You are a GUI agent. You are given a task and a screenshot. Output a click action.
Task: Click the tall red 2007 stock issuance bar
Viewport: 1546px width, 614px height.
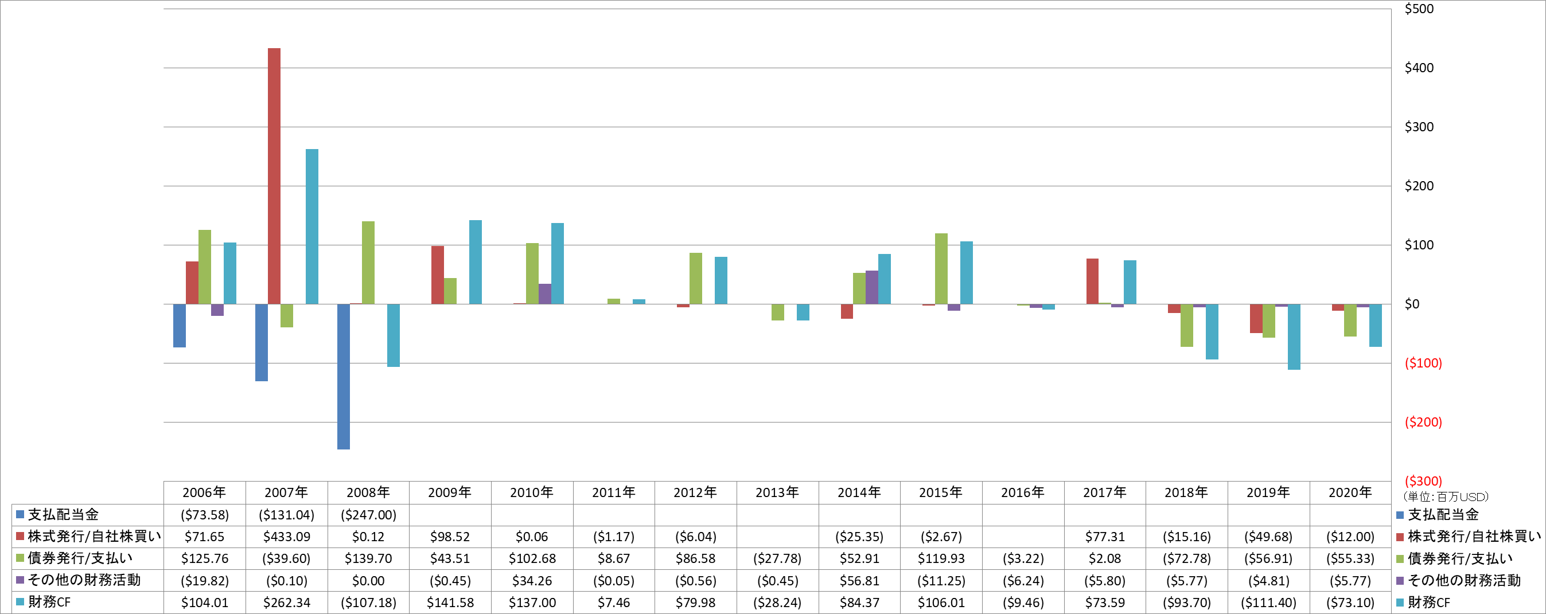(x=274, y=175)
